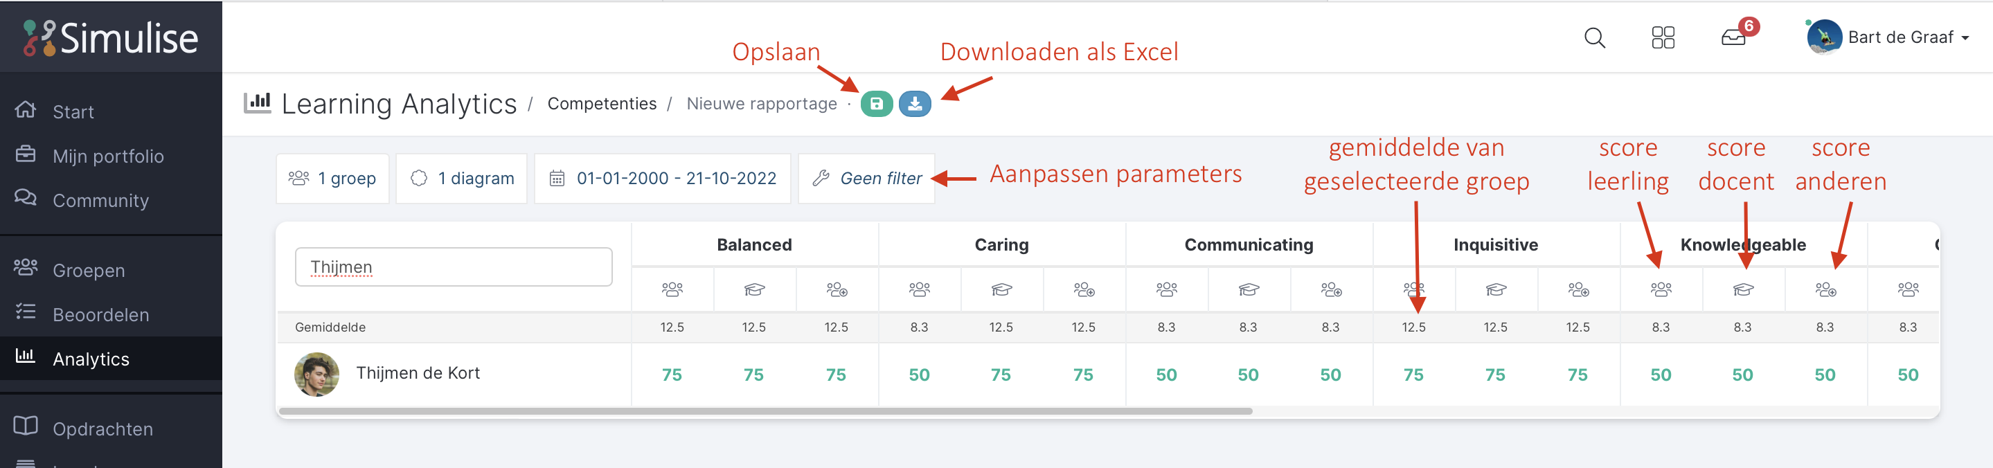Download the report as Excel
Viewport: 1993px width, 468px height.
915,104
